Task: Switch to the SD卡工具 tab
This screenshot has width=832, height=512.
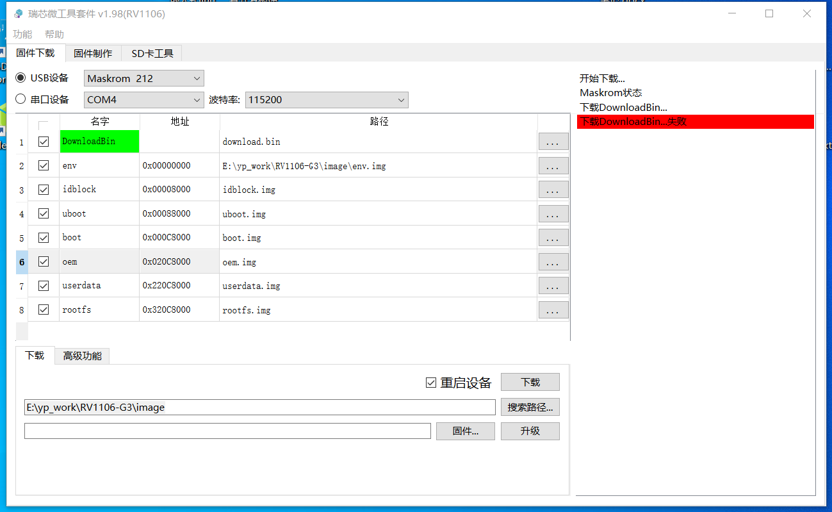Action: 152,53
